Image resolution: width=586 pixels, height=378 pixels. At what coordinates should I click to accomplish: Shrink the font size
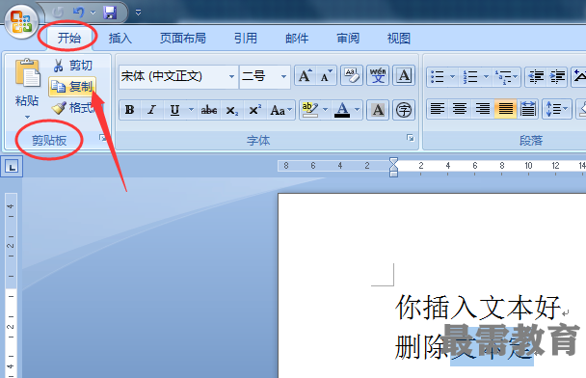327,75
